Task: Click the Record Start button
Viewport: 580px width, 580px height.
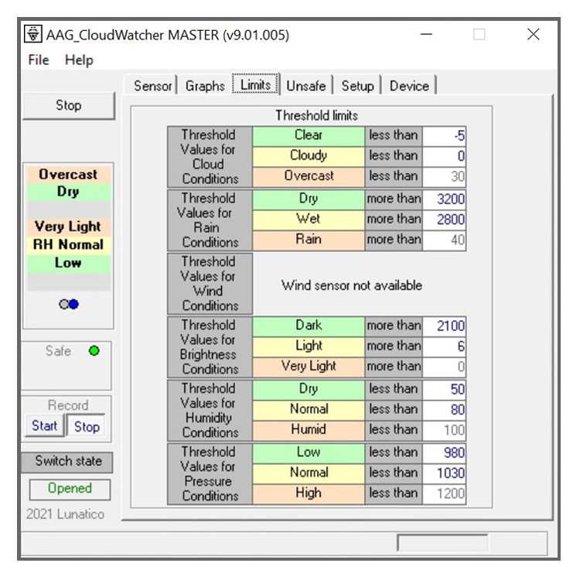Action: tap(45, 425)
